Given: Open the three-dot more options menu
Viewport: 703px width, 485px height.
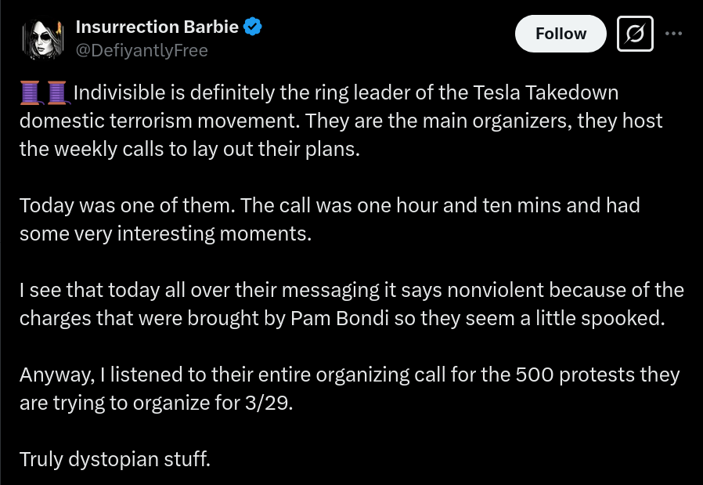Looking at the screenshot, I should point(673,34).
